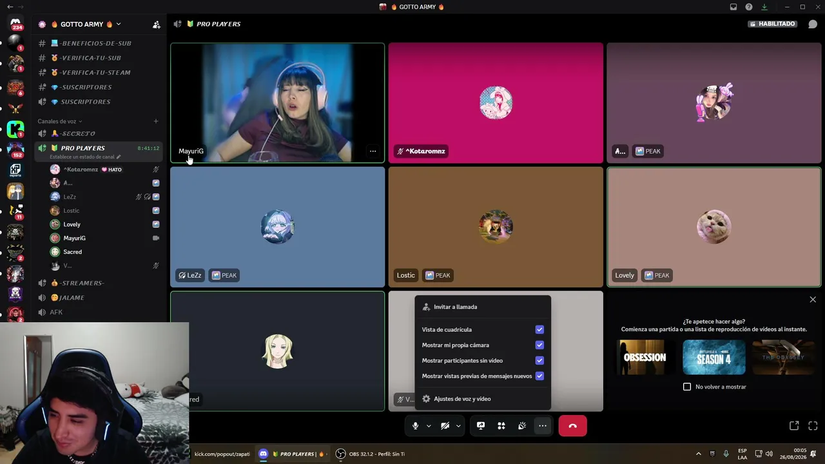This screenshot has height=464, width=825.
Task: Click Establece un estado de canal
Action: (85, 157)
